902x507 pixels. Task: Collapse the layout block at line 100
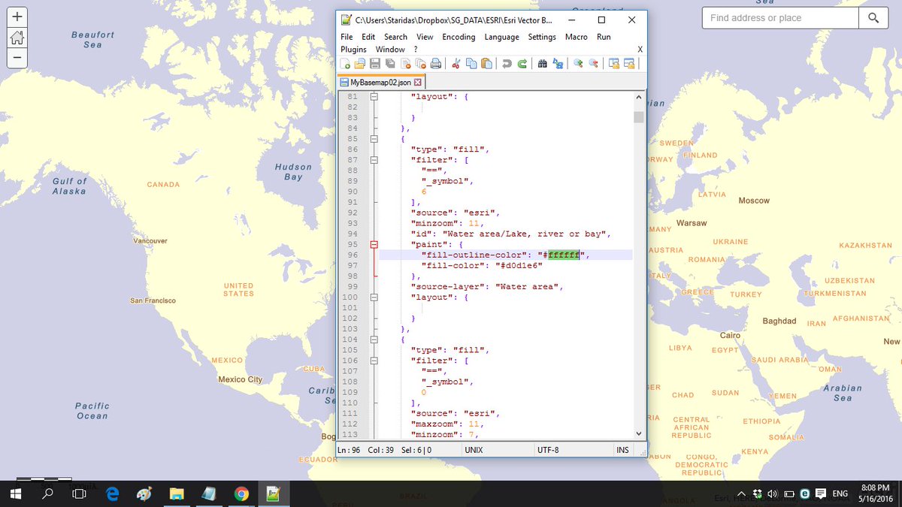point(374,297)
